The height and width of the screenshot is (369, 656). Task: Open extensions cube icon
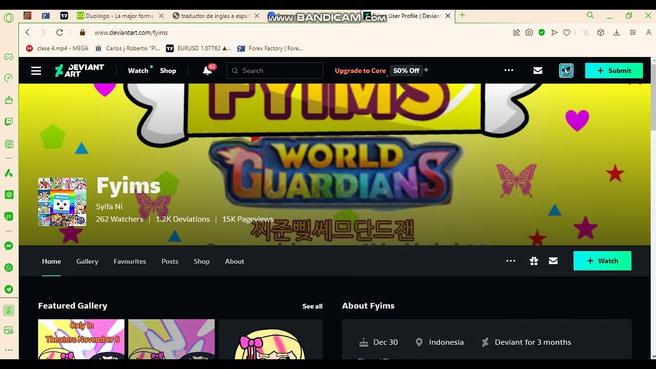[601, 32]
